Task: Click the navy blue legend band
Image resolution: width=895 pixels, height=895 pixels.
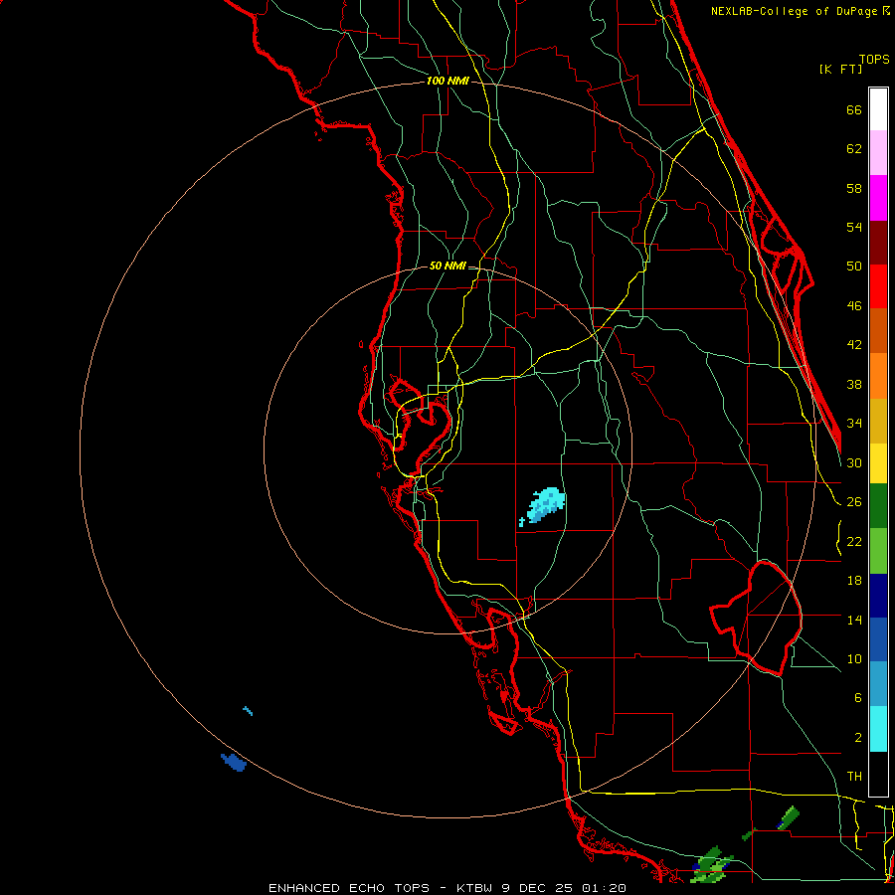Action: pyautogui.click(x=878, y=596)
